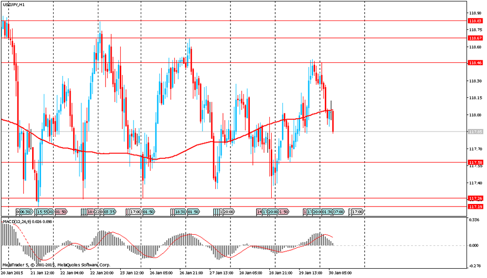The image size is (487, 278).
Task: Click the 118.83 red price label
Action: (474, 21)
